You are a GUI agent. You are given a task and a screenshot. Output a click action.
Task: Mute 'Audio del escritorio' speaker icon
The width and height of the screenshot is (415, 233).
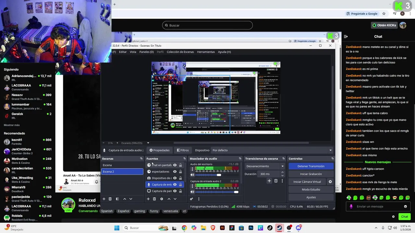pos(192,175)
